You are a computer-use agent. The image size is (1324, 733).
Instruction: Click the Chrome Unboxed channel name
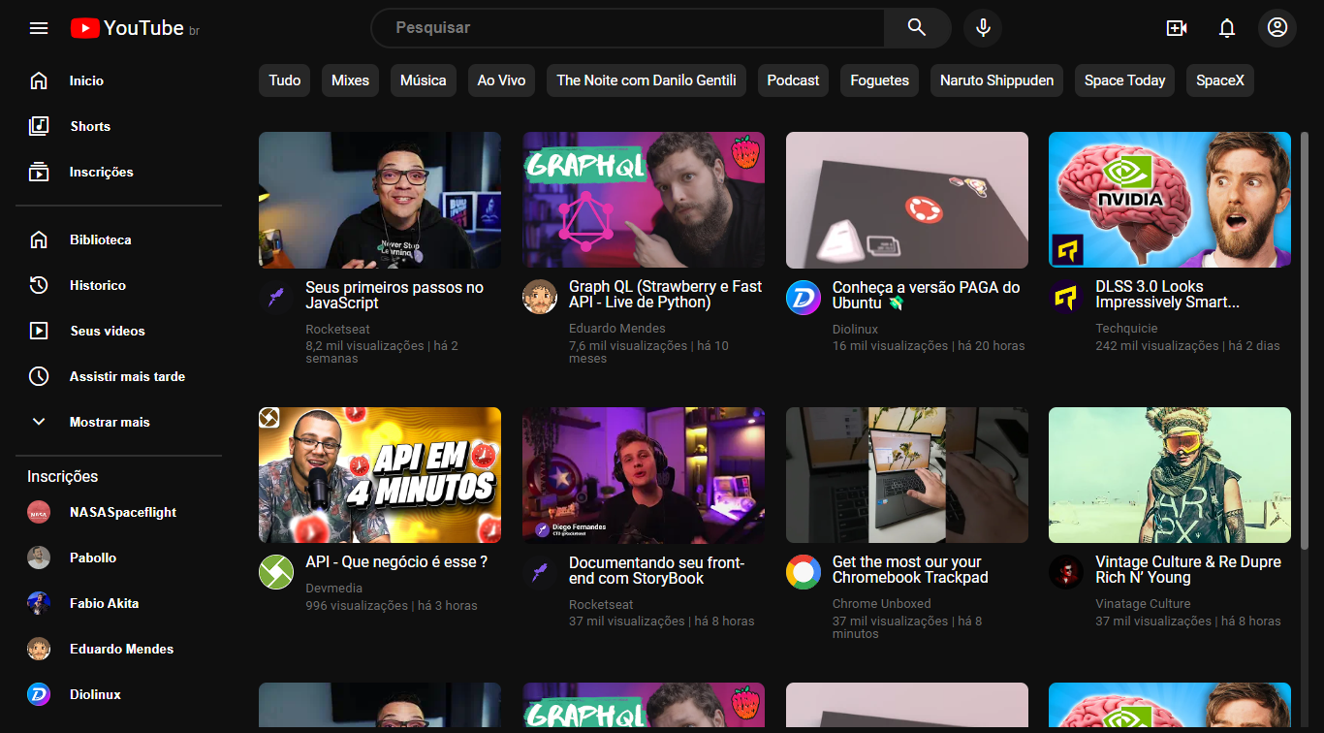881,603
